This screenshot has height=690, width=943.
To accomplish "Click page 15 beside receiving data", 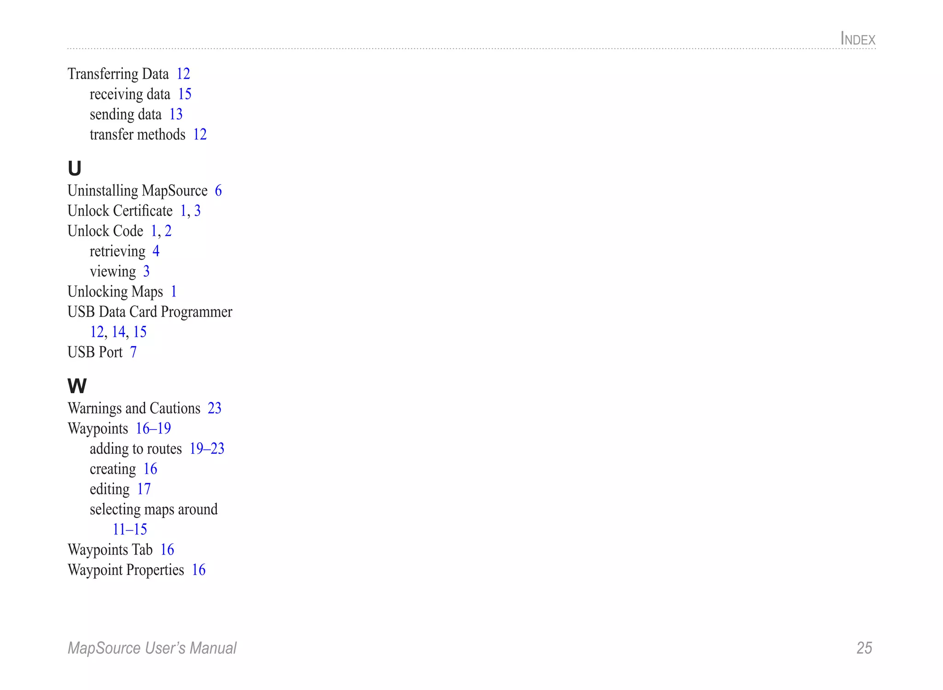I will pos(185,94).
